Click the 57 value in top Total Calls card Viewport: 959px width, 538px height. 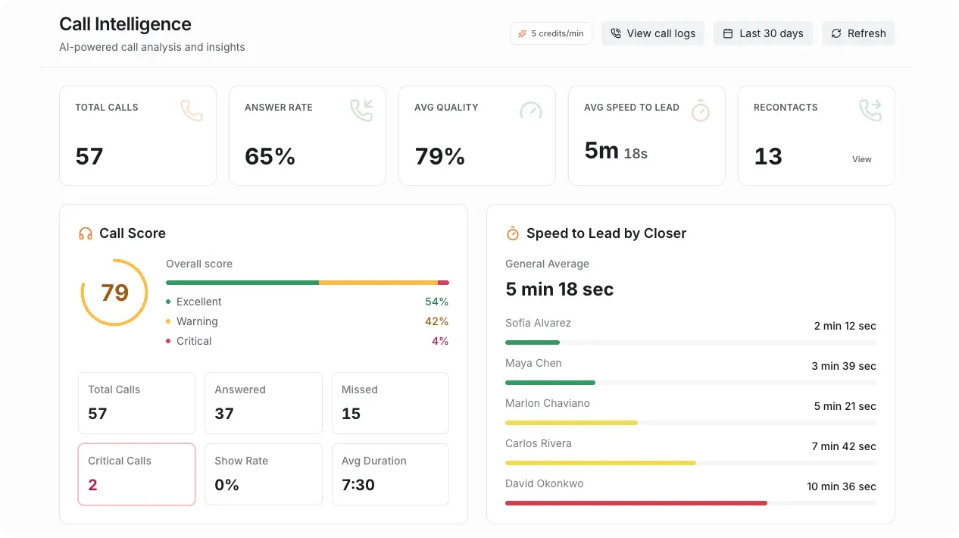point(89,156)
